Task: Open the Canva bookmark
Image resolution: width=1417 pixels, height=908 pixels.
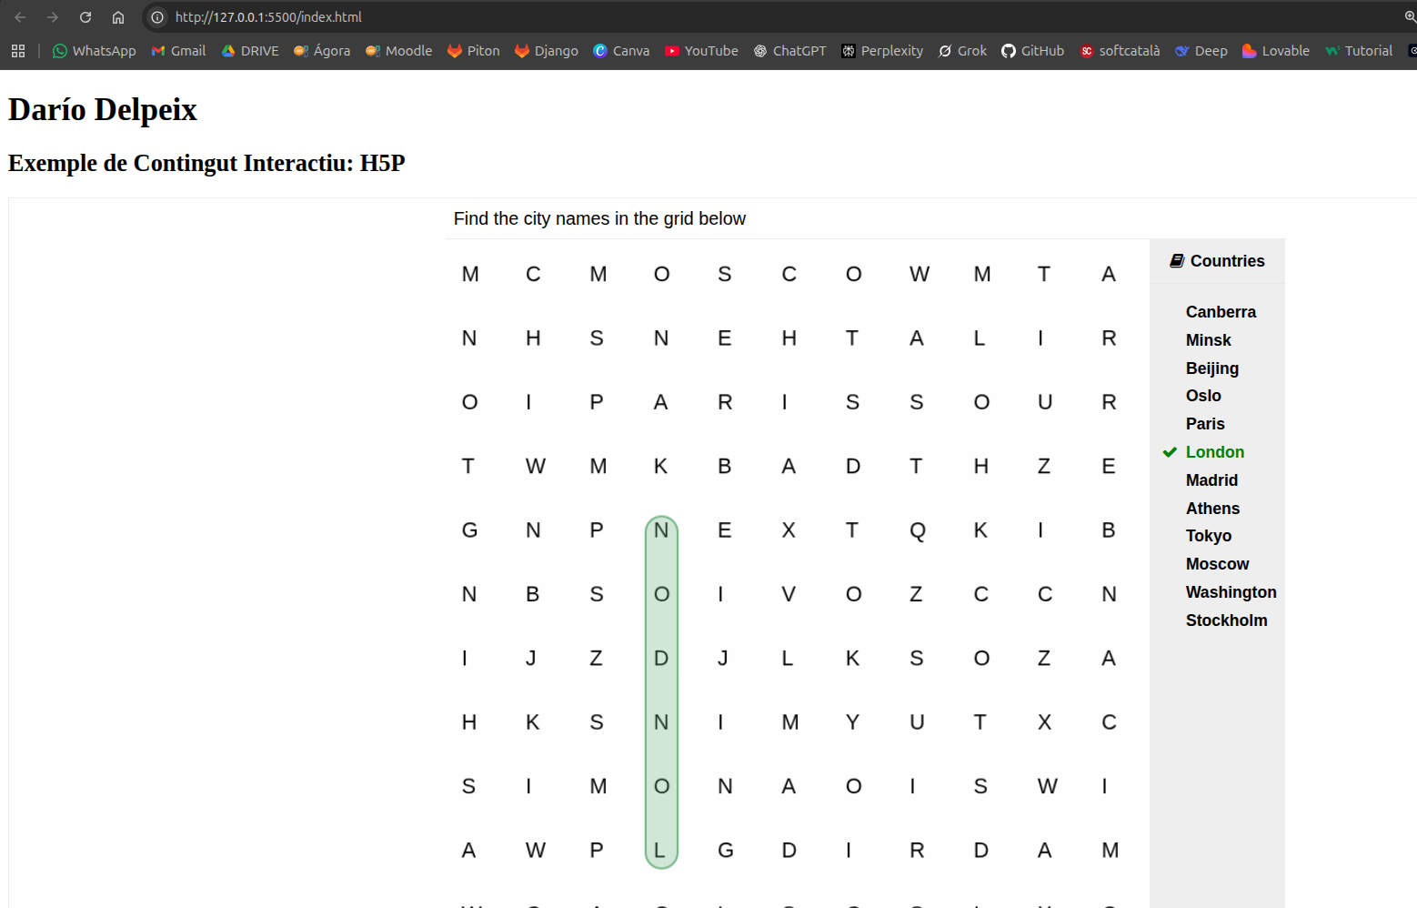Action: 621,51
